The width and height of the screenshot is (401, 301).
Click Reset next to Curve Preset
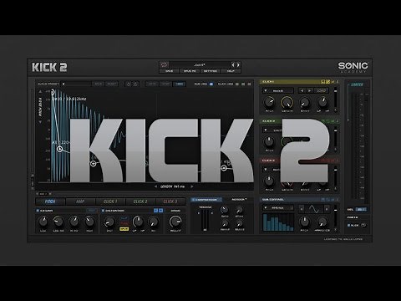point(112,84)
